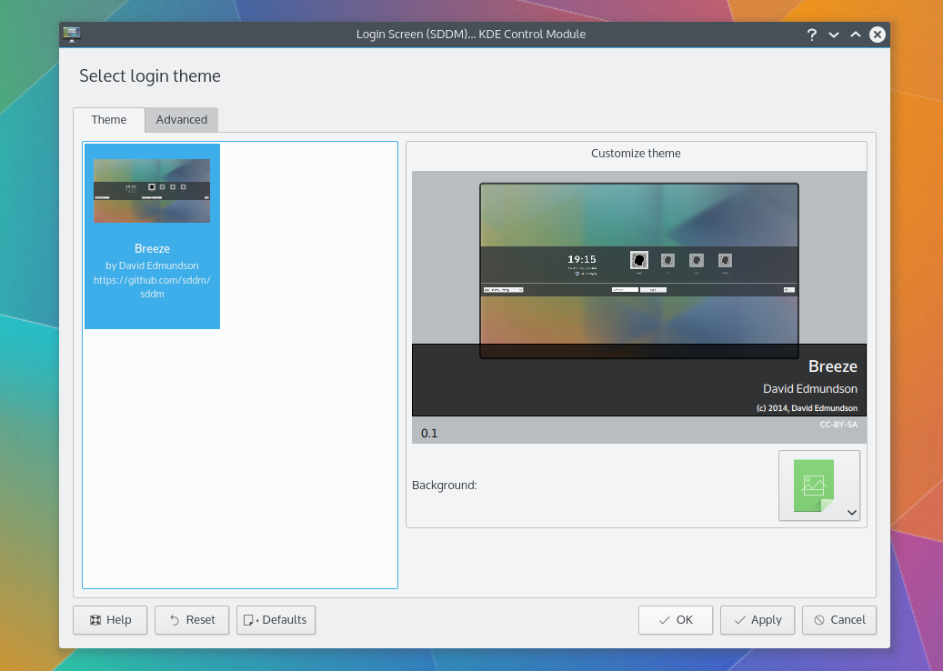This screenshot has height=671, width=943.
Task: Click the Breeze title in preview panel
Action: pyautogui.click(x=832, y=366)
